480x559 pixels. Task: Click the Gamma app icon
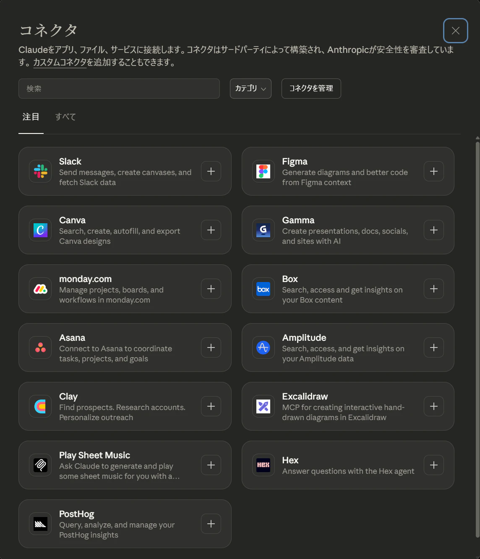coord(263,230)
